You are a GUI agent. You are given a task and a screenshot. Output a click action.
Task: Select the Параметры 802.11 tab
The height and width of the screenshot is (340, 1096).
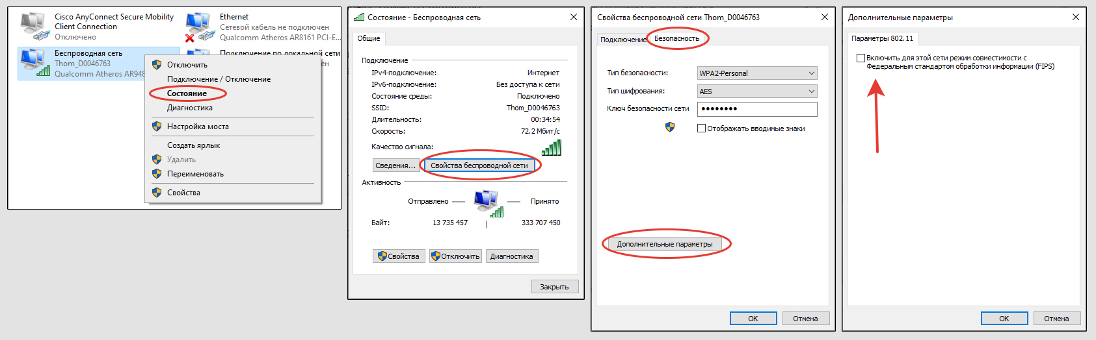coord(882,38)
